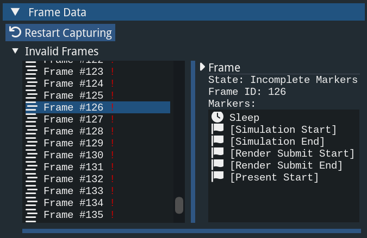Click the clock icon beside Sleep marker

click(x=217, y=117)
